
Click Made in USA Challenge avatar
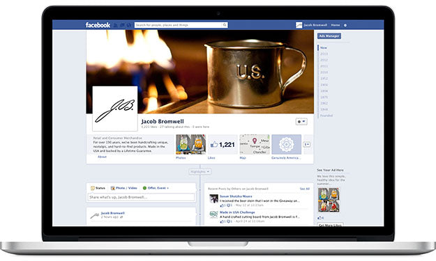[x=213, y=214]
